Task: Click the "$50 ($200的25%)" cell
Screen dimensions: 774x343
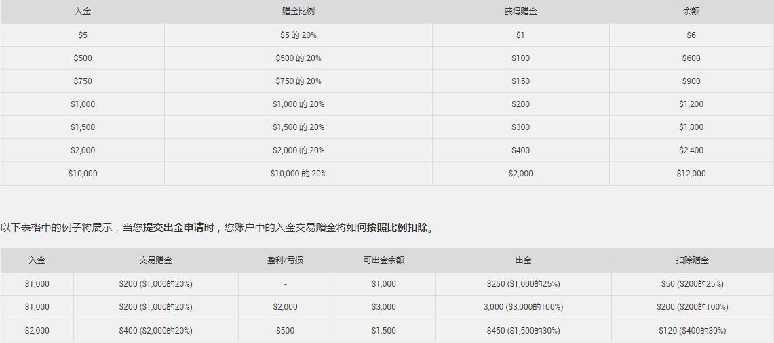Action: [692, 284]
